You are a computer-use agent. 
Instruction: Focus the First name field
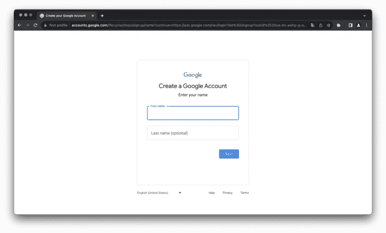point(193,113)
